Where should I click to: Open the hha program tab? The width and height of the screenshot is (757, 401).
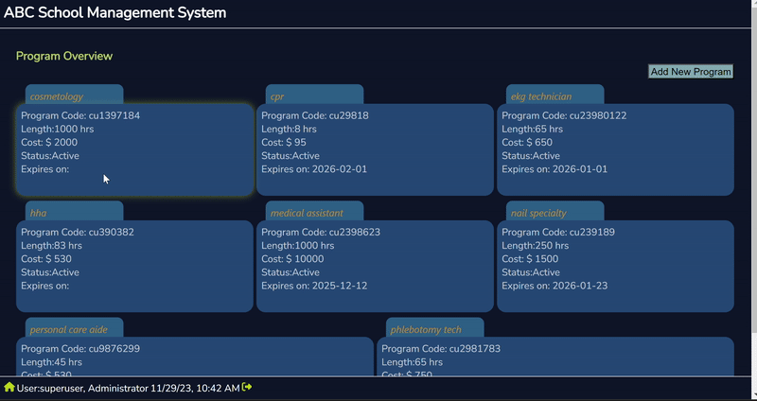tap(75, 211)
